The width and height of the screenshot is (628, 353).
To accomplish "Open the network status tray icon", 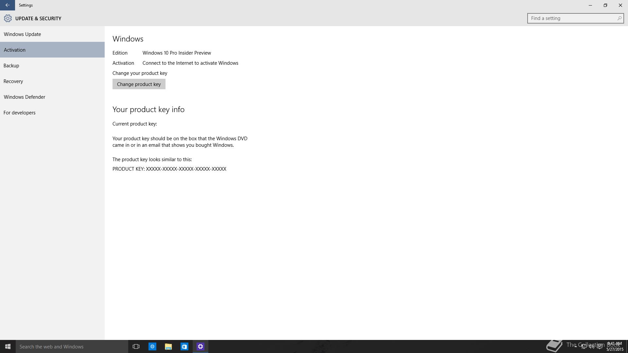I will click(584, 346).
